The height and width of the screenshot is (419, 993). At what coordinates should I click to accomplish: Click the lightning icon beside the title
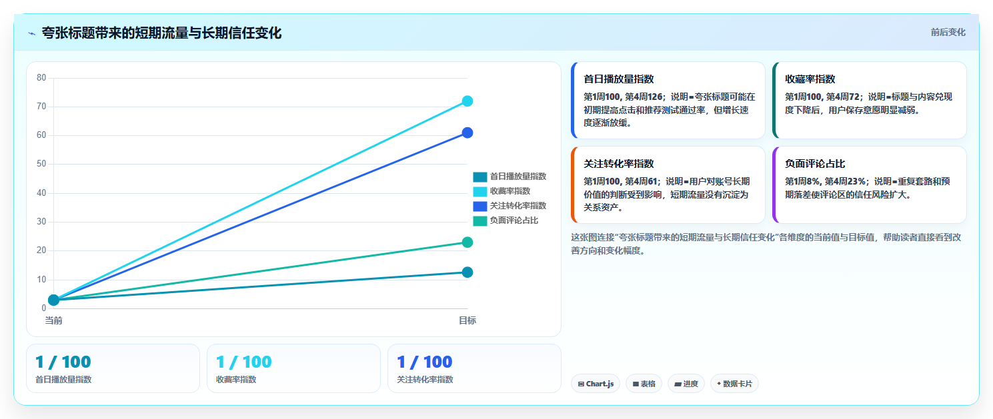(x=31, y=33)
